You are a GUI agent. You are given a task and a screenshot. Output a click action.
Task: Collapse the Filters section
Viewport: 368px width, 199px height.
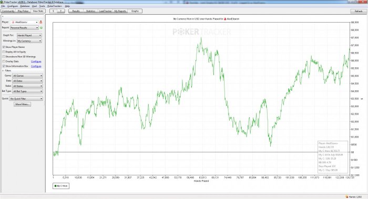[3, 70]
